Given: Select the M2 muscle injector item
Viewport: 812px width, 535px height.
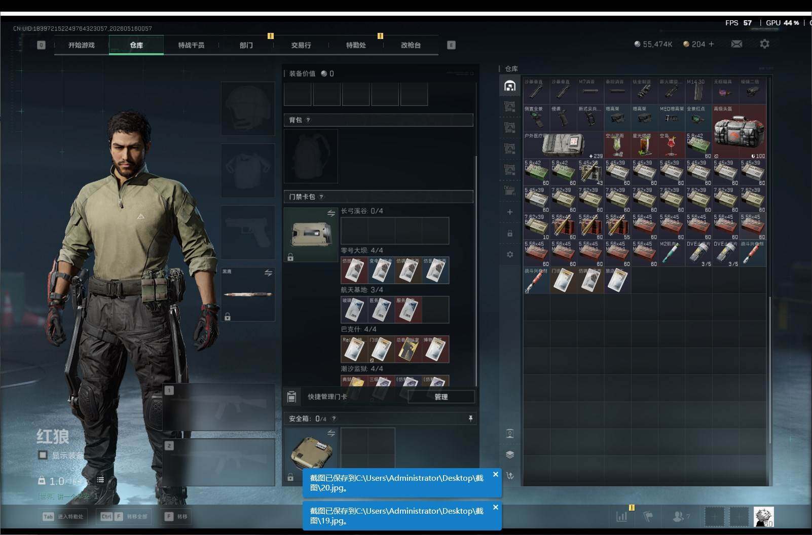Looking at the screenshot, I should pyautogui.click(x=672, y=254).
